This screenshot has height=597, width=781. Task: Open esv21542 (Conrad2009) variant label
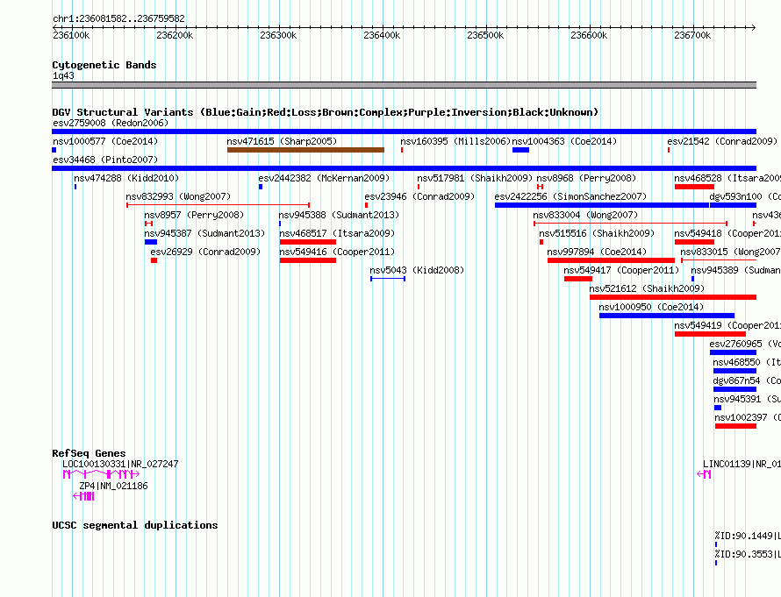pyautogui.click(x=722, y=141)
